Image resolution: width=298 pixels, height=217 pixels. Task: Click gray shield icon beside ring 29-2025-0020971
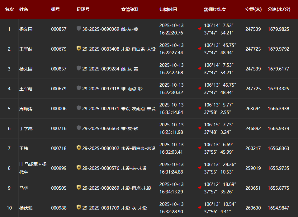(x=79, y=108)
